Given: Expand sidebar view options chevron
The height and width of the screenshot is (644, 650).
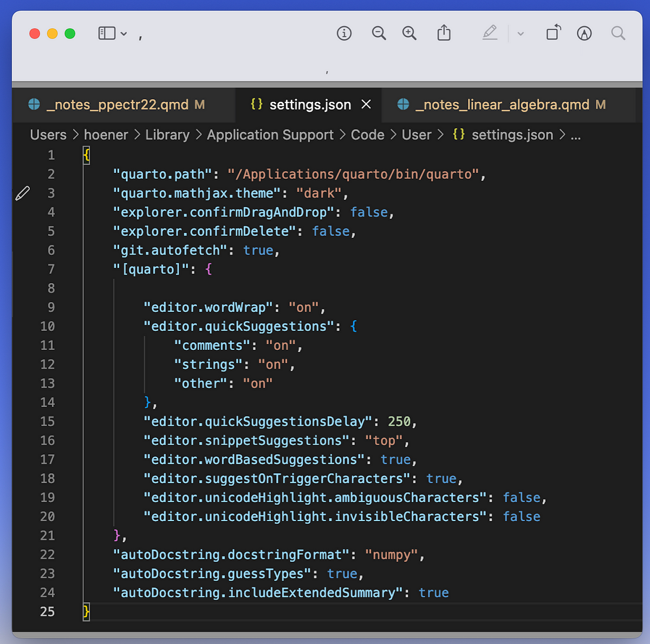Looking at the screenshot, I should point(124,34).
